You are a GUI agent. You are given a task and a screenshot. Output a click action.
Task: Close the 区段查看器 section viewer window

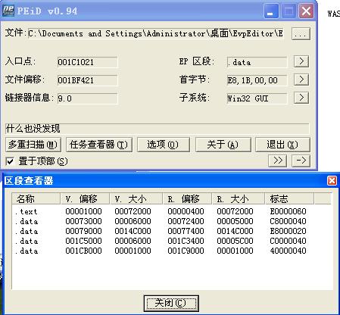pyautogui.click(x=332, y=181)
